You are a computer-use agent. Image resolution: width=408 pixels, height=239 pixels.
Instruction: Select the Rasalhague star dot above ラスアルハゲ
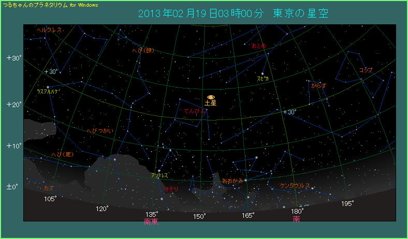pyautogui.click(x=48, y=87)
